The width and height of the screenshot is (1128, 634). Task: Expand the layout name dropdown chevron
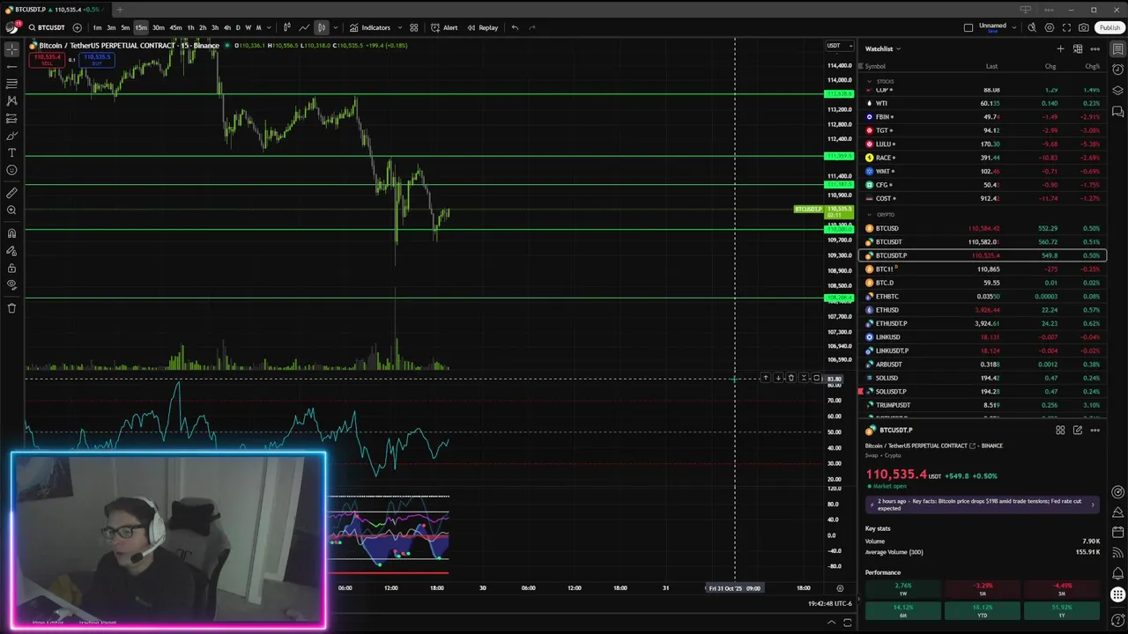tap(1014, 27)
